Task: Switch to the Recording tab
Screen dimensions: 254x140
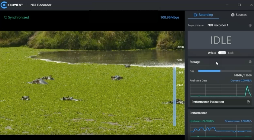Action: (x=203, y=15)
